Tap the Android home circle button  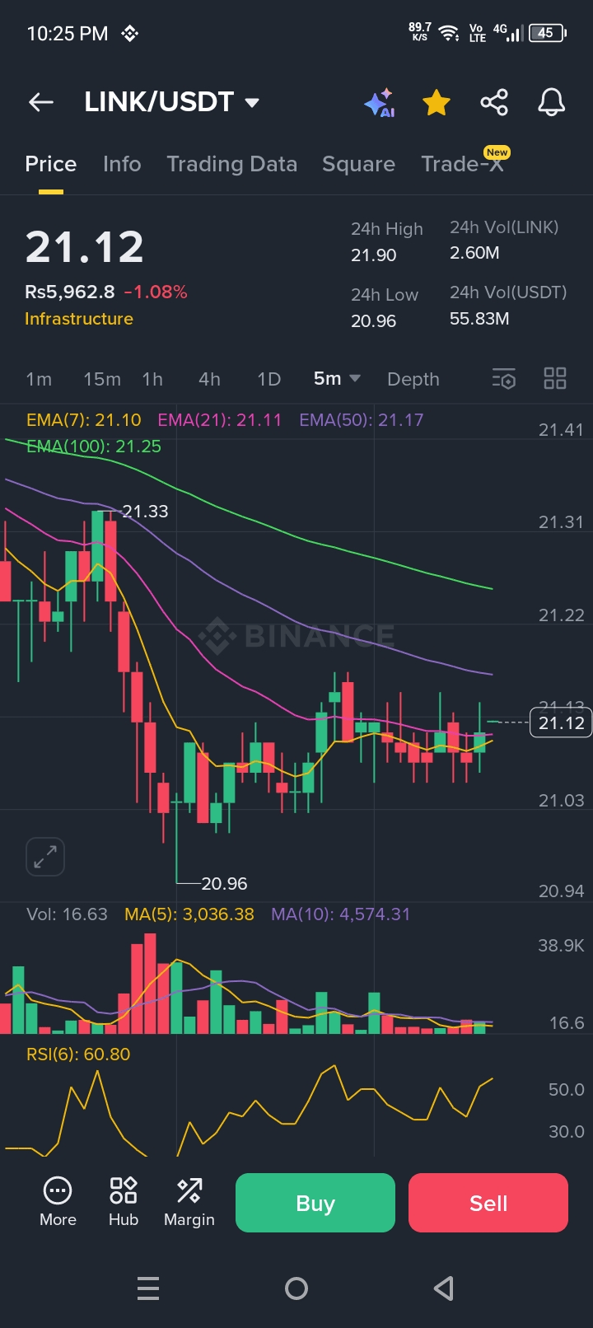[x=296, y=1288]
